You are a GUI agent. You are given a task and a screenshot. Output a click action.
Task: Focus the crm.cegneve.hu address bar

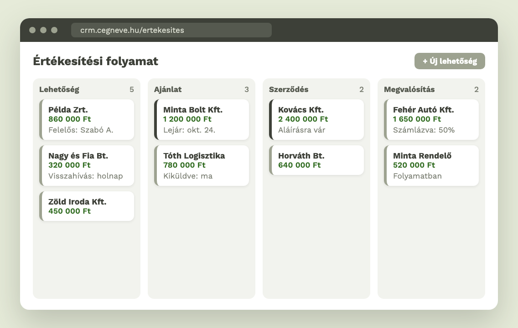(171, 30)
